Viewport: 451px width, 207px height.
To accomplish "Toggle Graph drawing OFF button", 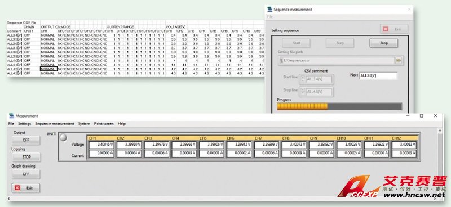I will tap(26, 174).
